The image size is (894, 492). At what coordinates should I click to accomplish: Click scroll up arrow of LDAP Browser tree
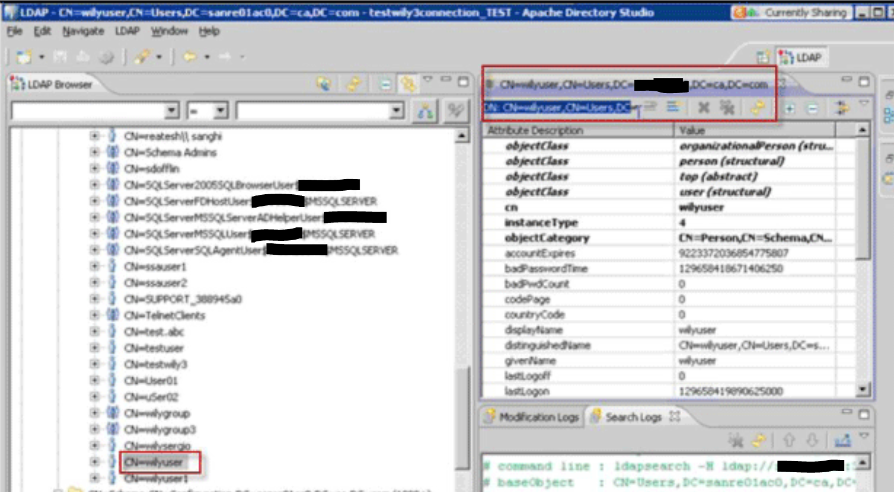click(x=462, y=136)
